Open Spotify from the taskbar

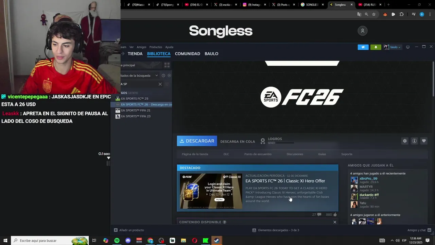click(x=117, y=241)
